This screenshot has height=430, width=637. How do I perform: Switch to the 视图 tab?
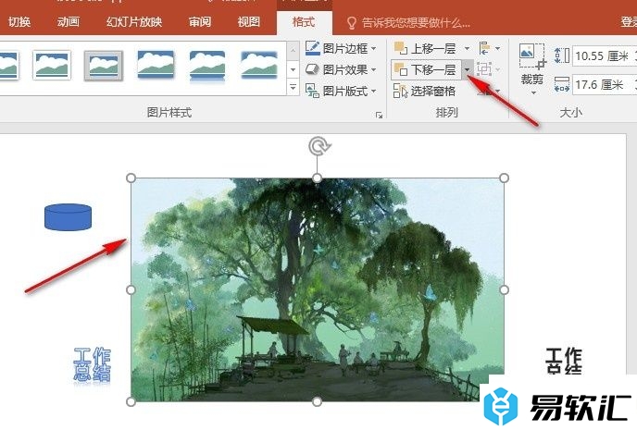tap(249, 22)
